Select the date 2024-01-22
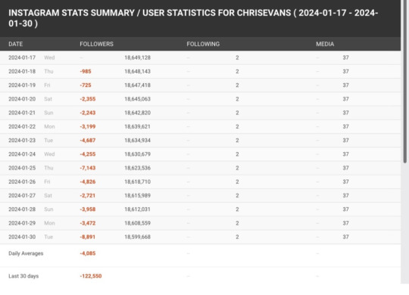Screen dimensions: 409x295 click(22, 126)
